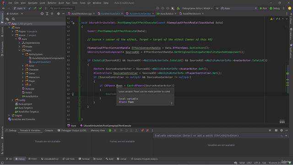Hide the Solution panel with minus icon
This screenshot has height=165, width=293.
coord(63,14)
